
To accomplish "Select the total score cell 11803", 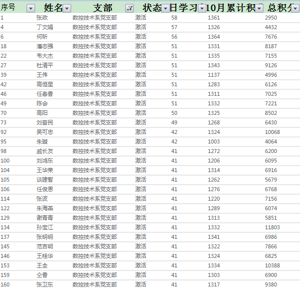I will point(272,227).
